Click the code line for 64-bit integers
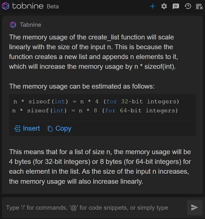Viewport: 205px width, 219px height. pos(95,111)
